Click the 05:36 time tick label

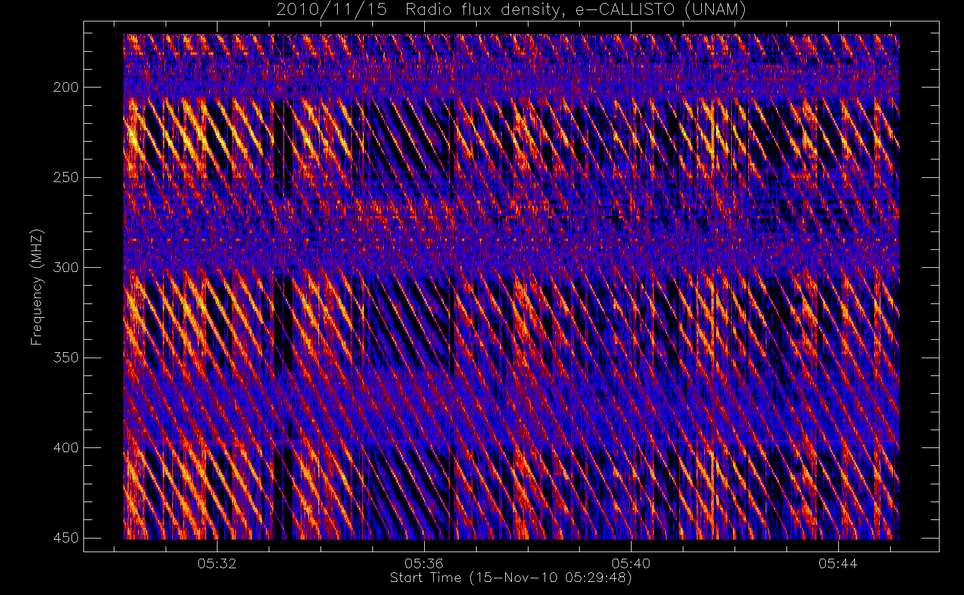[424, 563]
